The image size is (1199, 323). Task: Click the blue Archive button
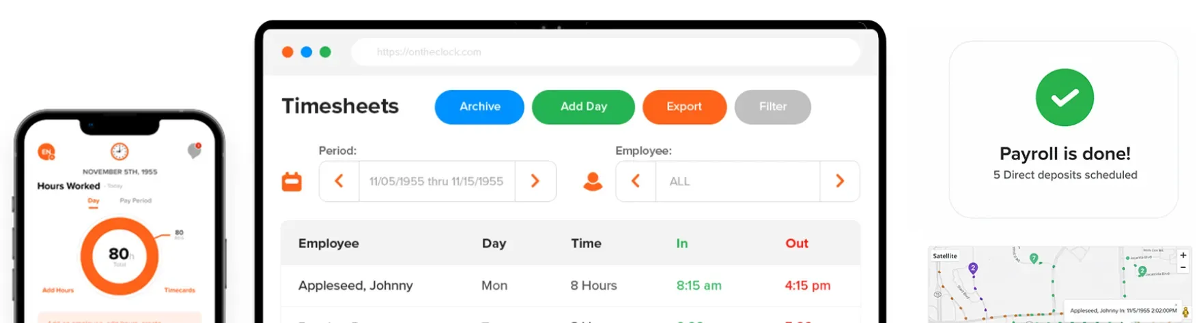coord(479,107)
